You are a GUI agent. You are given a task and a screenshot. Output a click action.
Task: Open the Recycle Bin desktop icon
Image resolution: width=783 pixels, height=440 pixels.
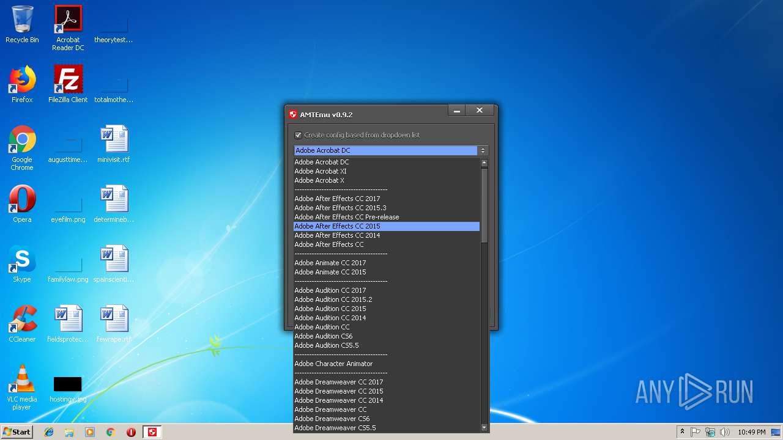point(22,24)
